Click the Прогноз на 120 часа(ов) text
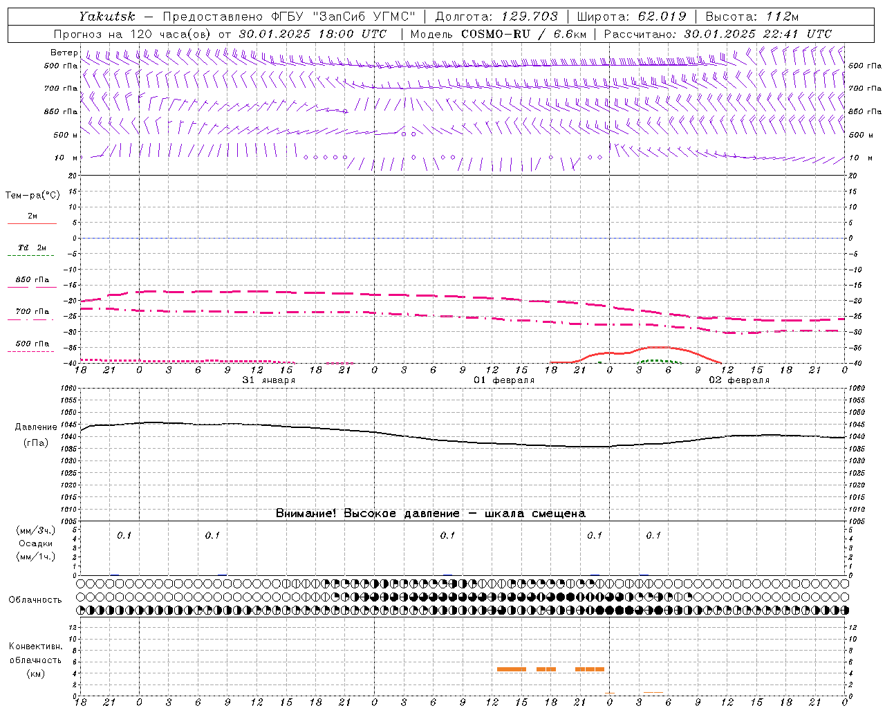This screenshot has width=885, height=708. tap(132, 34)
